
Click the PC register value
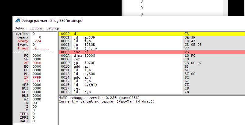point(37,56)
